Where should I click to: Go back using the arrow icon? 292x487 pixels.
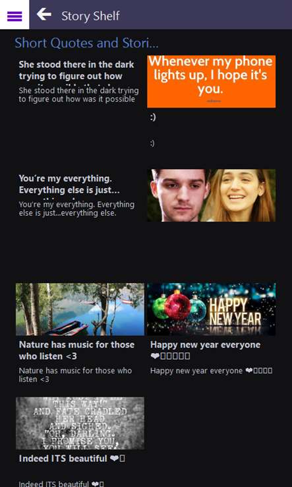click(44, 15)
